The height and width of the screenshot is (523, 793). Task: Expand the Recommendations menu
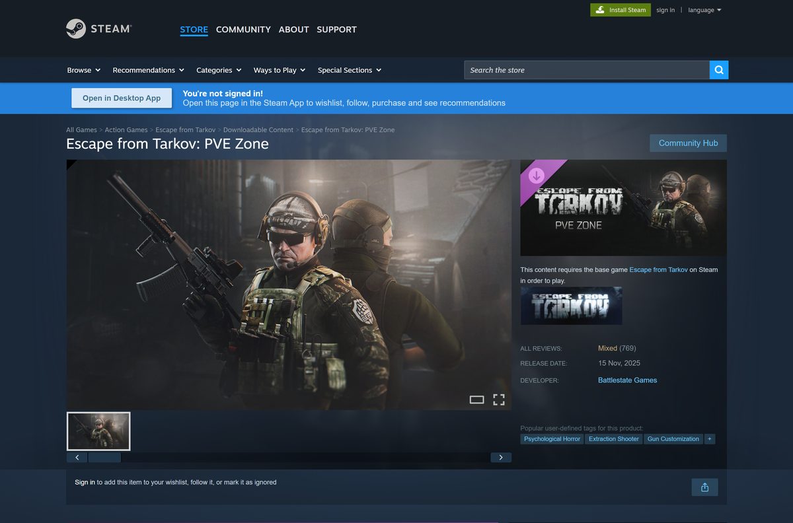point(148,70)
